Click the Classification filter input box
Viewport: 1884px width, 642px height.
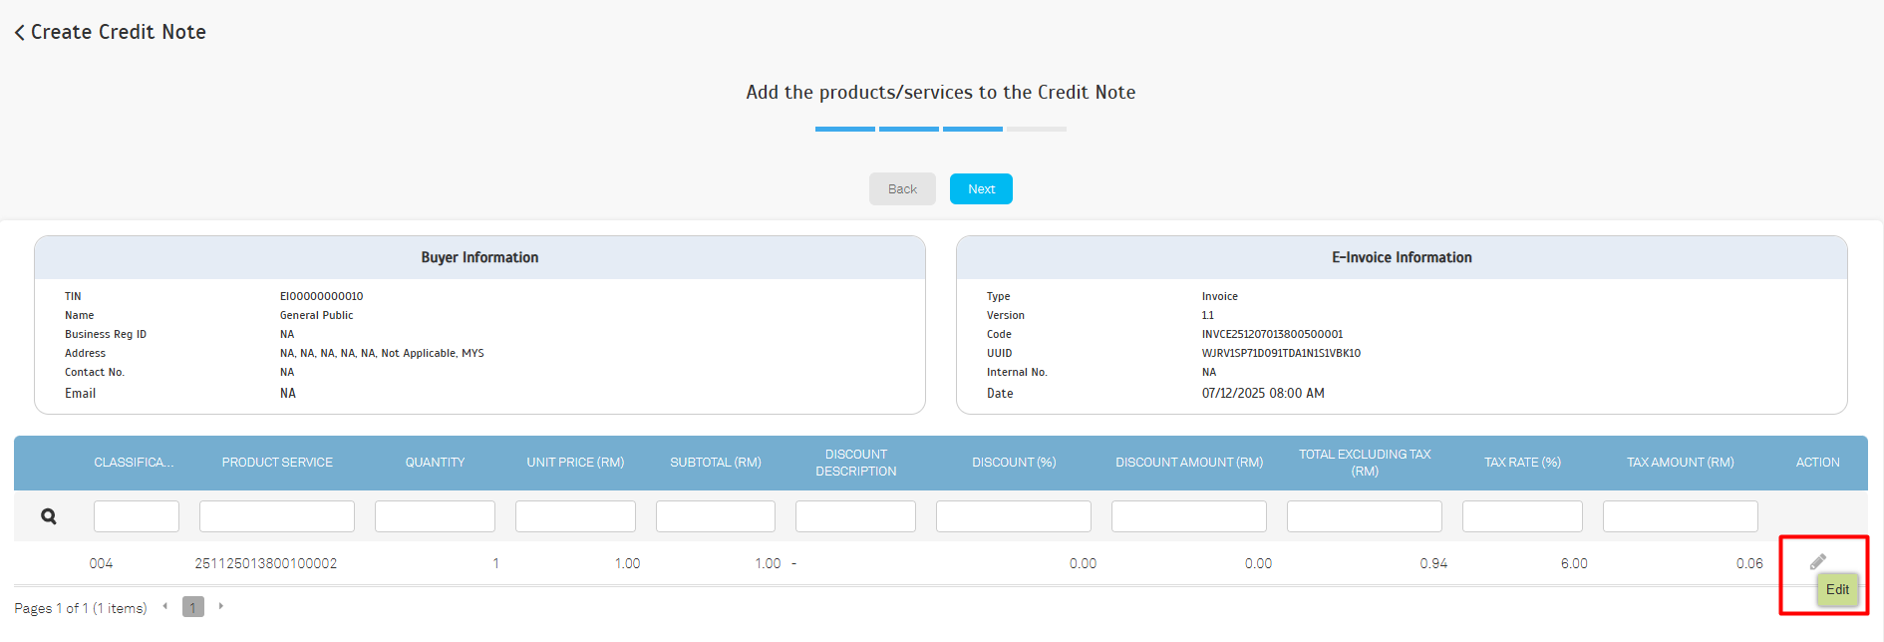(137, 516)
